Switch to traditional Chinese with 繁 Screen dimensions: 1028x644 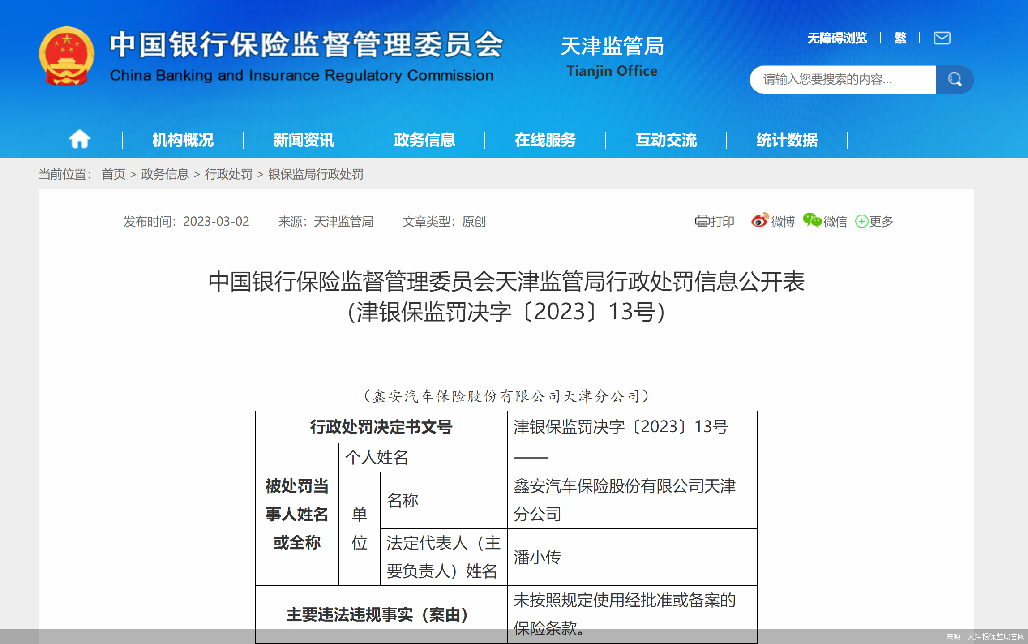click(x=900, y=38)
